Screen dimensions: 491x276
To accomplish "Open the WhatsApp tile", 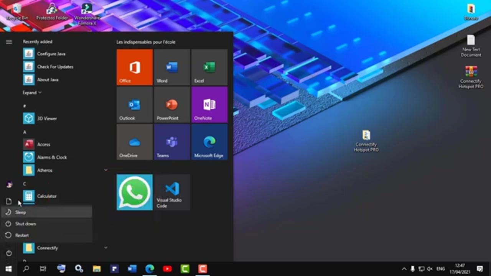I will pyautogui.click(x=134, y=192).
